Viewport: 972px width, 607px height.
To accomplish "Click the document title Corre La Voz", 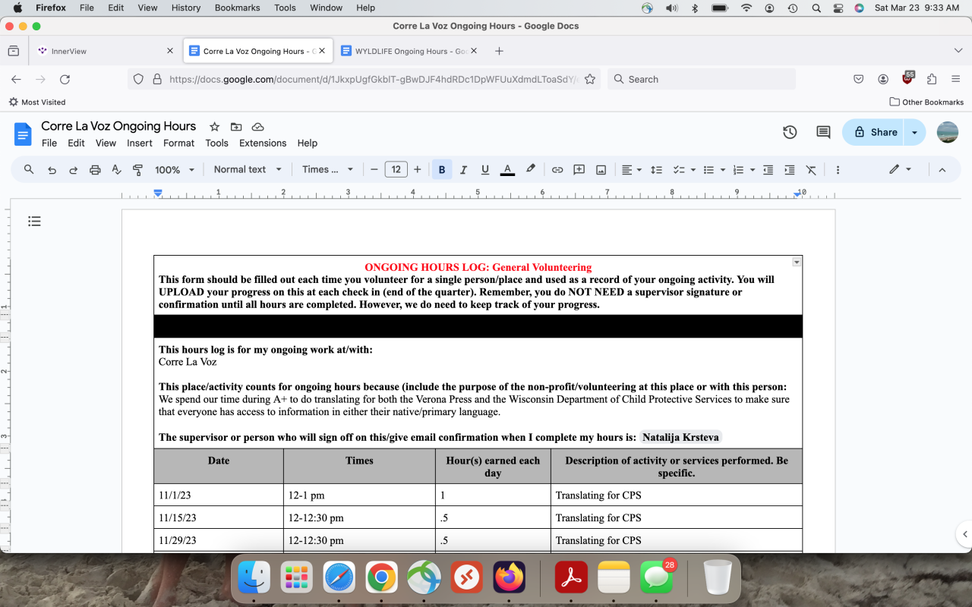I will 118,126.
